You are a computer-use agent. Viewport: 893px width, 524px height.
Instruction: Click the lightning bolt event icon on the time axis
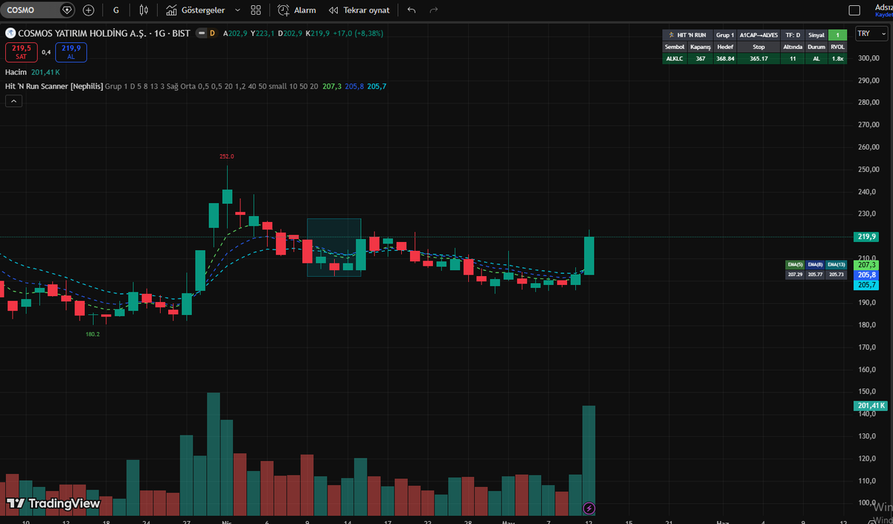(x=589, y=508)
